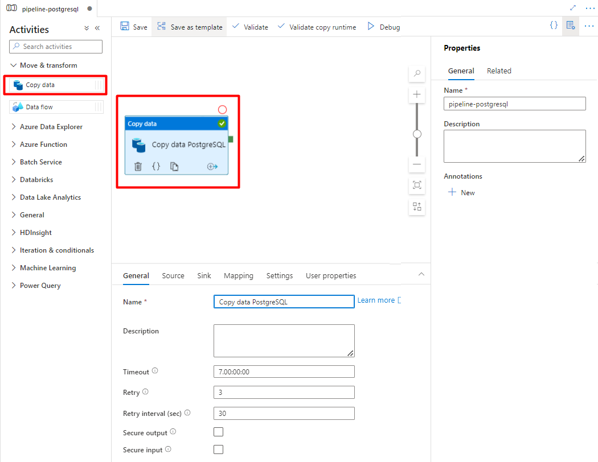This screenshot has width=598, height=462.
Task: Open the Sink tab
Action: click(204, 276)
